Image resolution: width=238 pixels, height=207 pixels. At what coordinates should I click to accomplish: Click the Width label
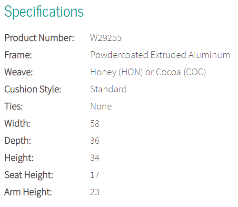[x=17, y=123]
